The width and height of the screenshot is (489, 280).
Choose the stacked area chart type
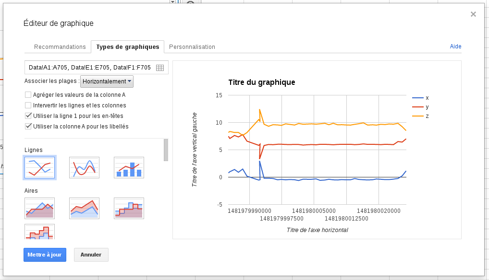click(x=84, y=208)
